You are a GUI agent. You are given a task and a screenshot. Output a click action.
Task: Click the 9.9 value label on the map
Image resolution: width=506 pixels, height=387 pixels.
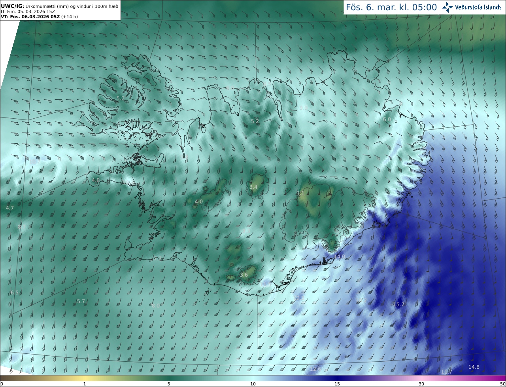[304, 108]
